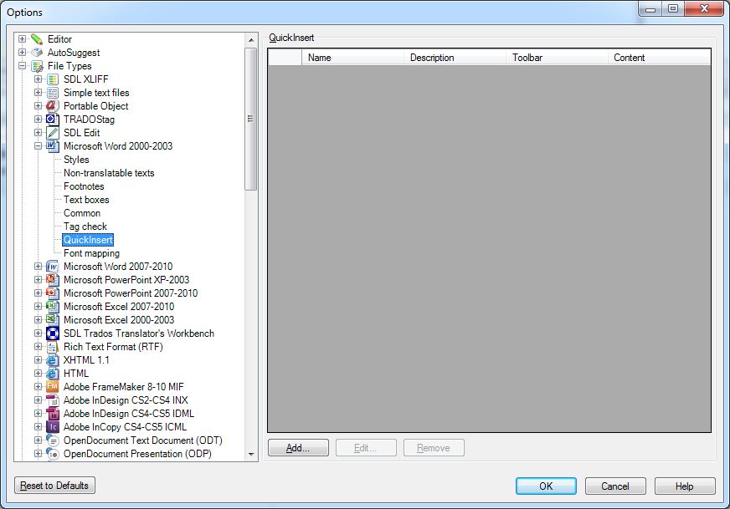This screenshot has width=730, height=509.
Task: Collapse the Microsoft Word 2000-2003 node
Action: [39, 146]
